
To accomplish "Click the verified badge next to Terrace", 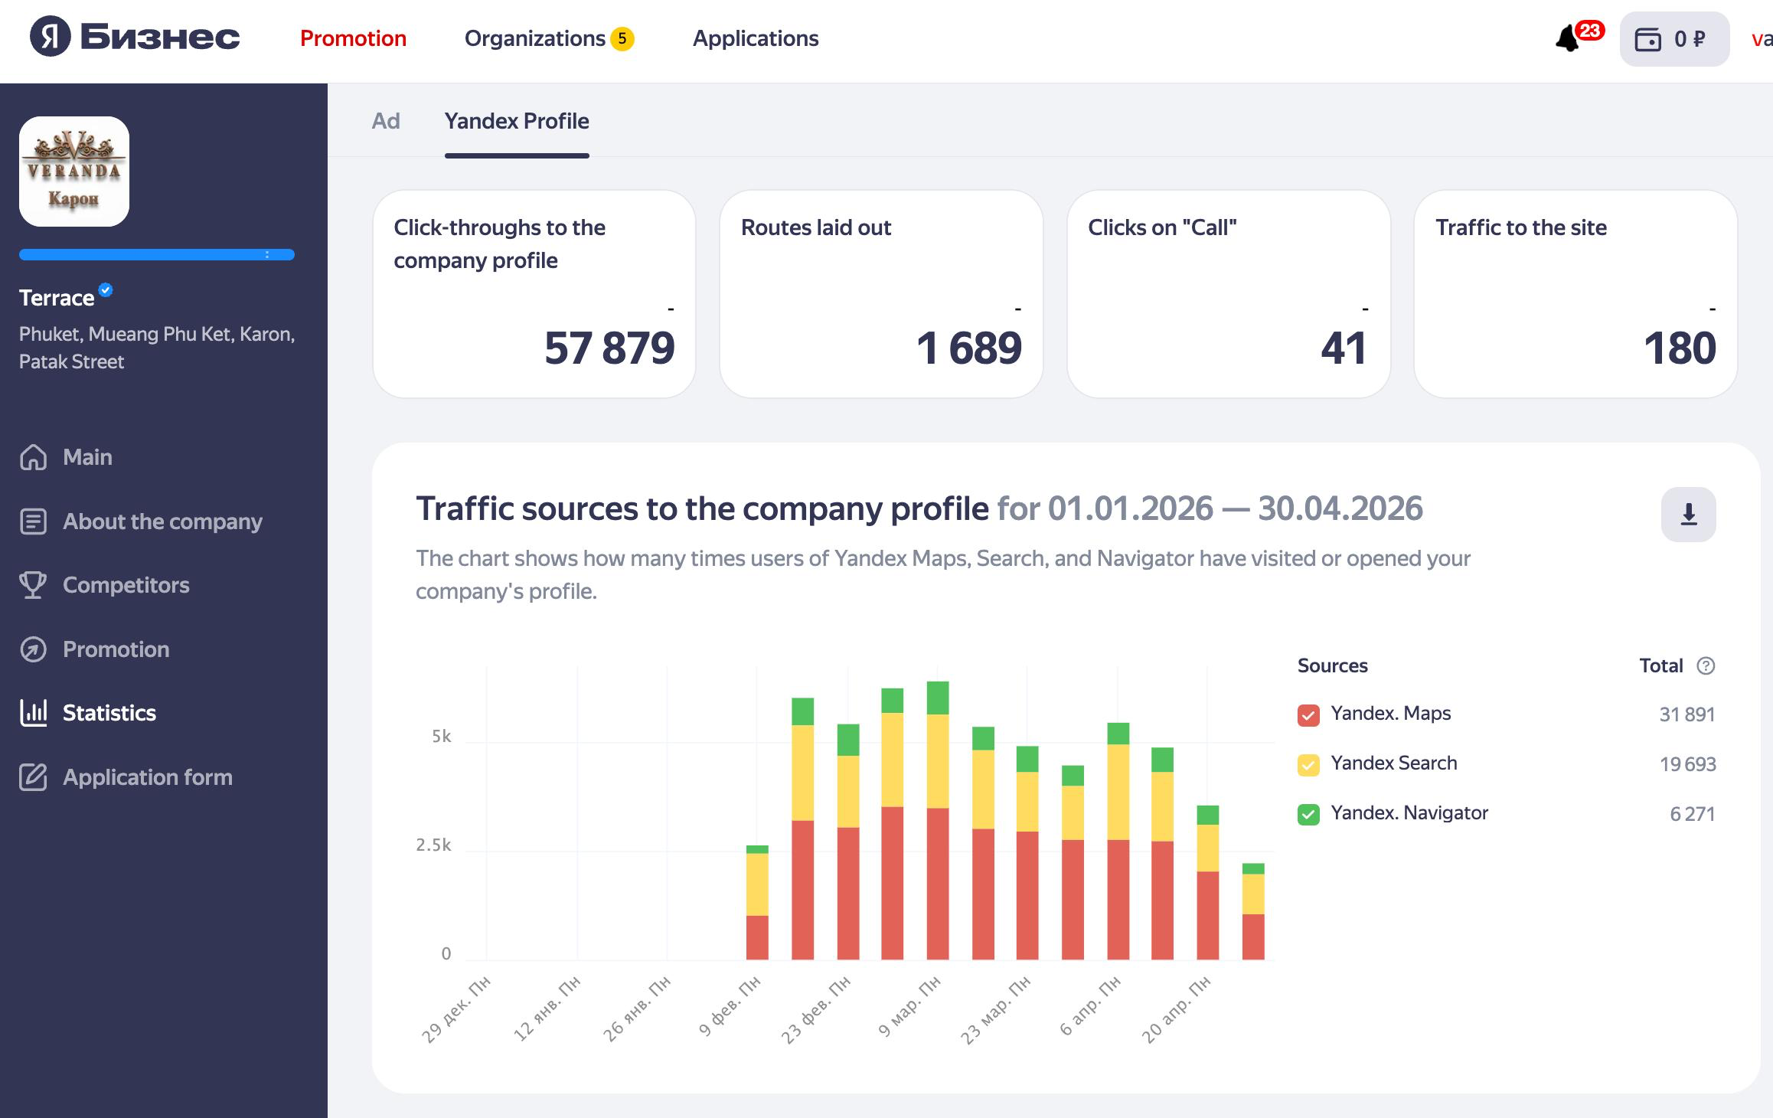I will [106, 289].
